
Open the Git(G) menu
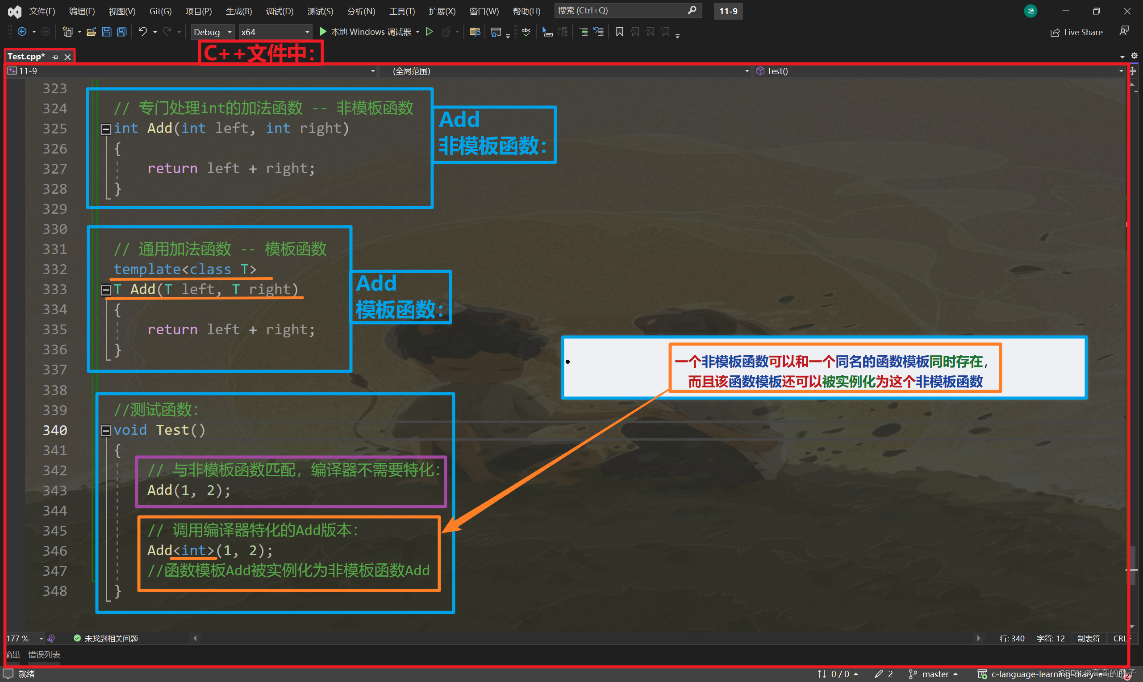pos(160,11)
